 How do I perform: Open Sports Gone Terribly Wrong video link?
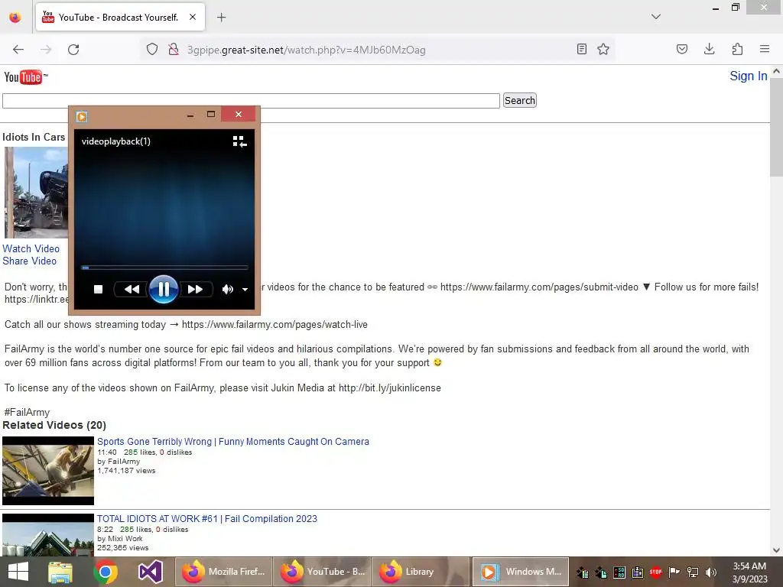233,442
